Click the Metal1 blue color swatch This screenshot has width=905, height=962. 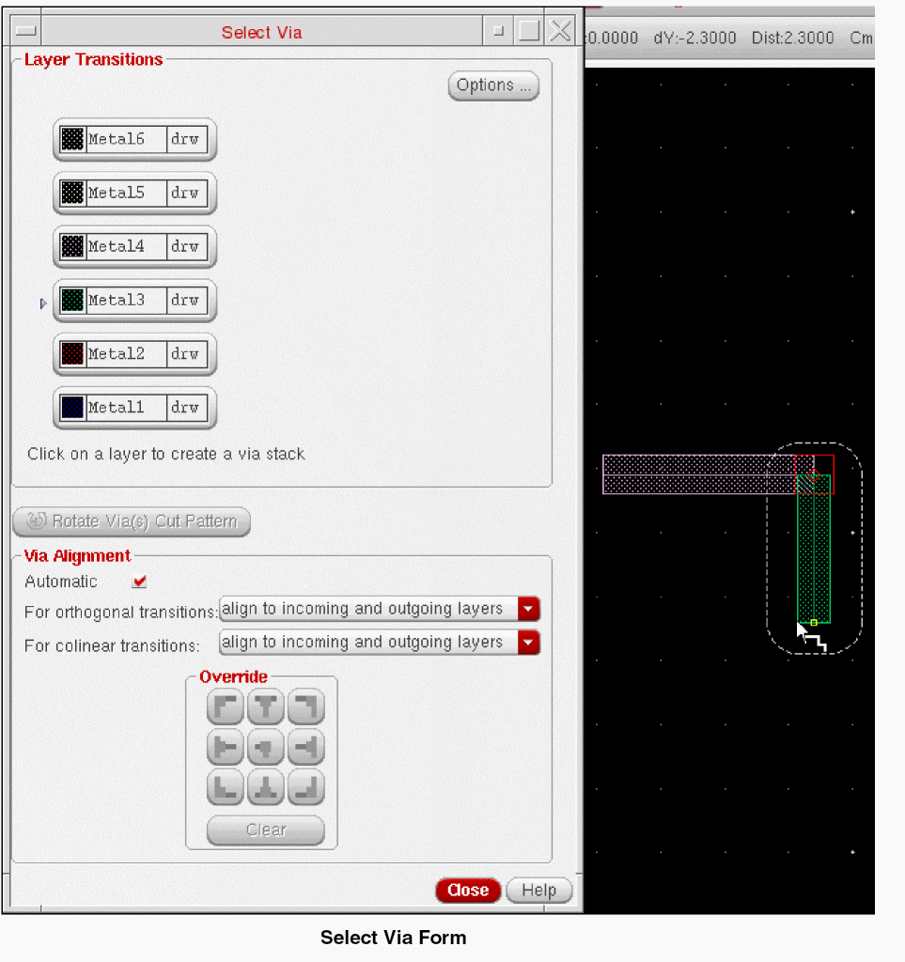72,408
